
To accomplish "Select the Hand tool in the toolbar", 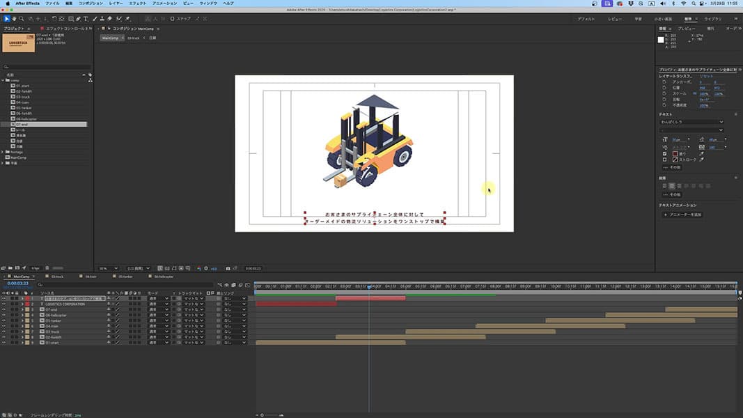I will pos(15,19).
